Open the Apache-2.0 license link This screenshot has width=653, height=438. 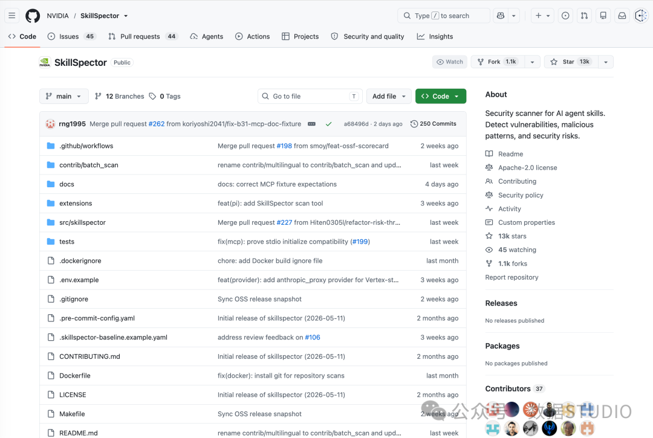click(528, 167)
